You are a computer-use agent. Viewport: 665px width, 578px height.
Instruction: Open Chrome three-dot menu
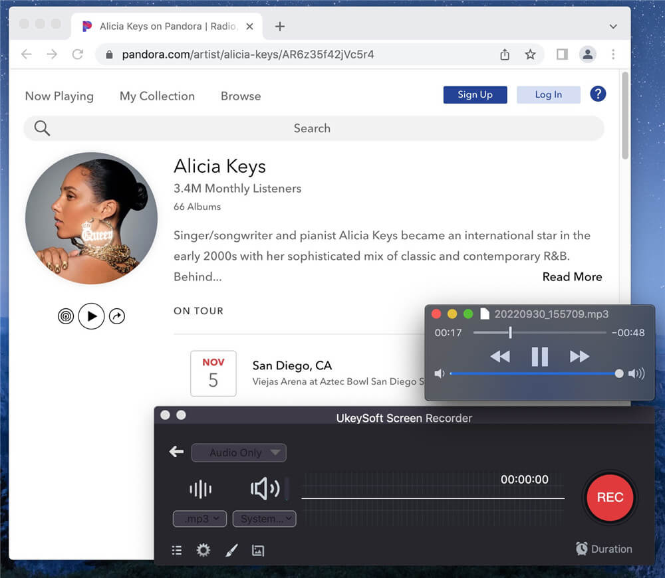click(x=613, y=54)
